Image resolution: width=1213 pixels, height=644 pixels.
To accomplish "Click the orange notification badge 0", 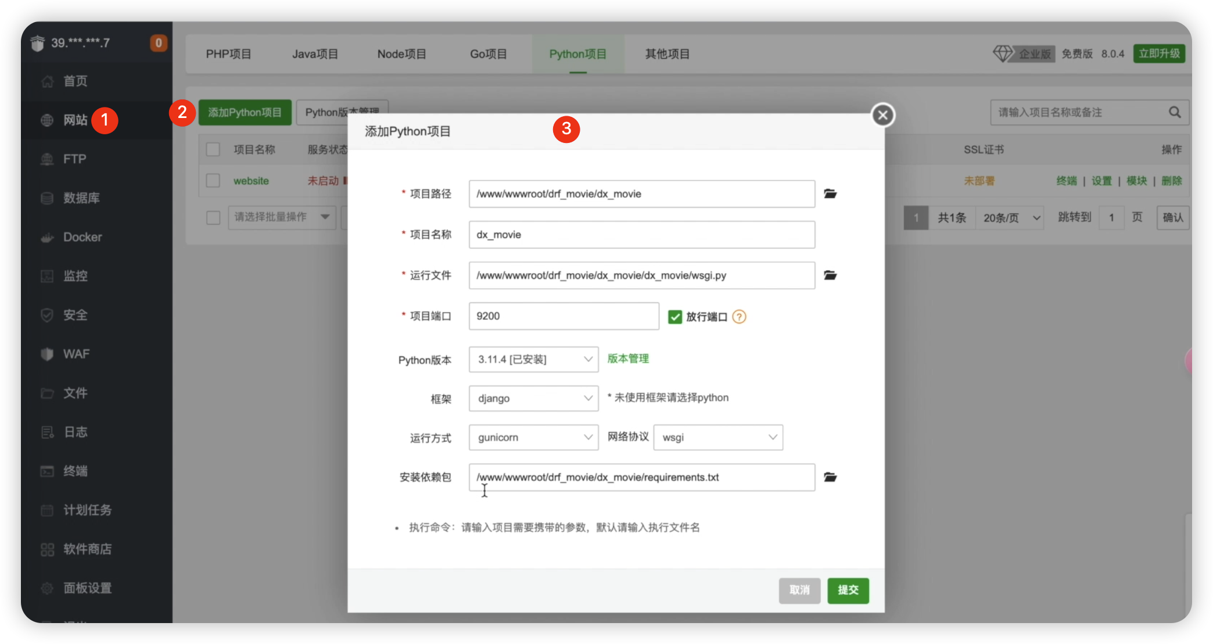I will [x=159, y=43].
